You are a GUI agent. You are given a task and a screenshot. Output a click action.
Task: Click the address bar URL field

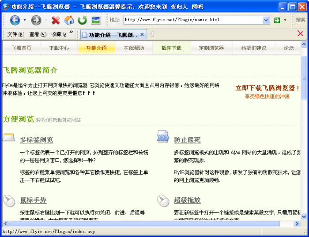click(193, 20)
